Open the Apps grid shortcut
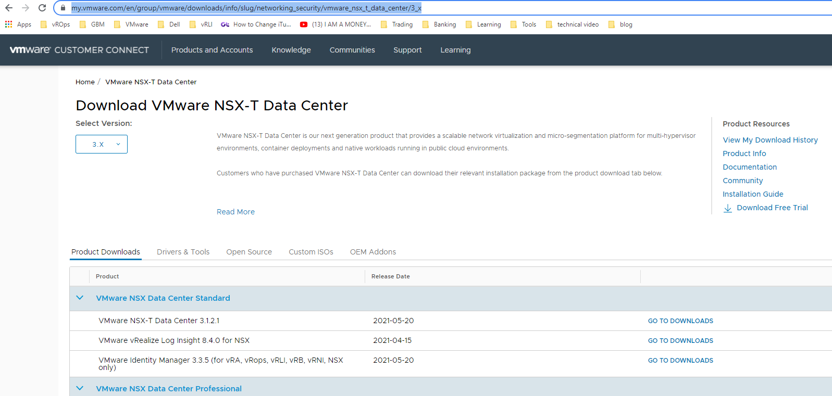The image size is (832, 396). (18, 24)
